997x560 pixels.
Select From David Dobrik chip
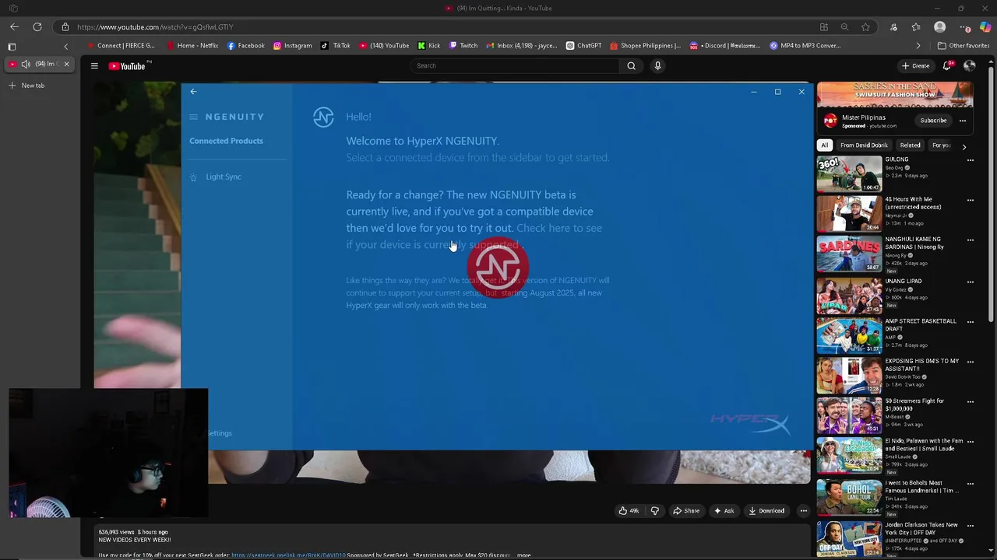pos(864,145)
